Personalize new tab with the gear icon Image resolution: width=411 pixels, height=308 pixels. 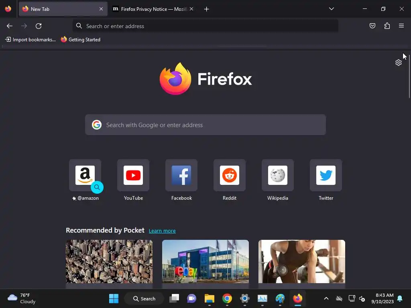tap(399, 63)
